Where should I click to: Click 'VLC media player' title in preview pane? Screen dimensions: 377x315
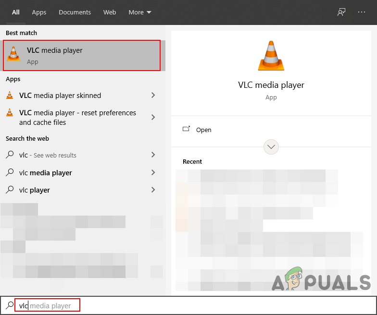(x=271, y=85)
